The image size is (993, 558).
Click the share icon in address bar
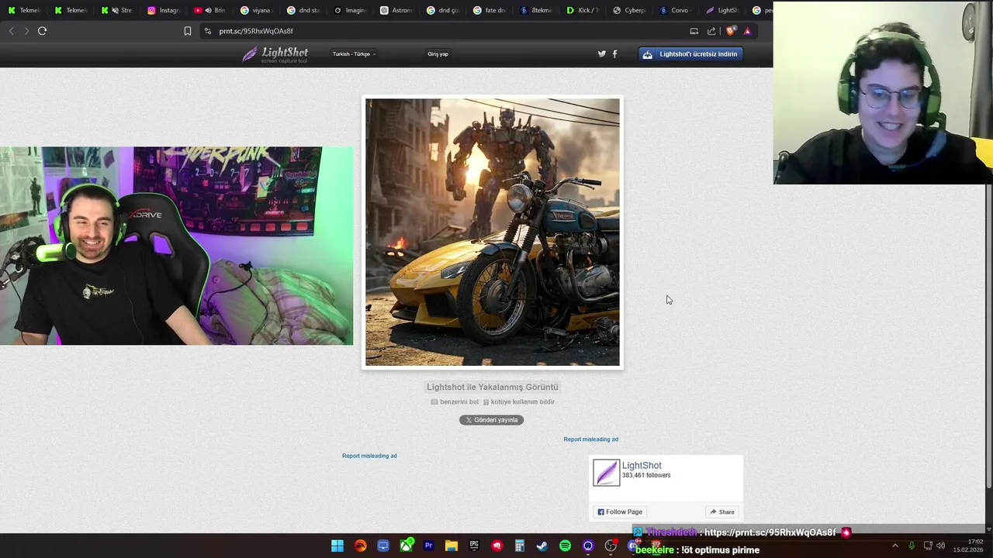click(x=711, y=31)
